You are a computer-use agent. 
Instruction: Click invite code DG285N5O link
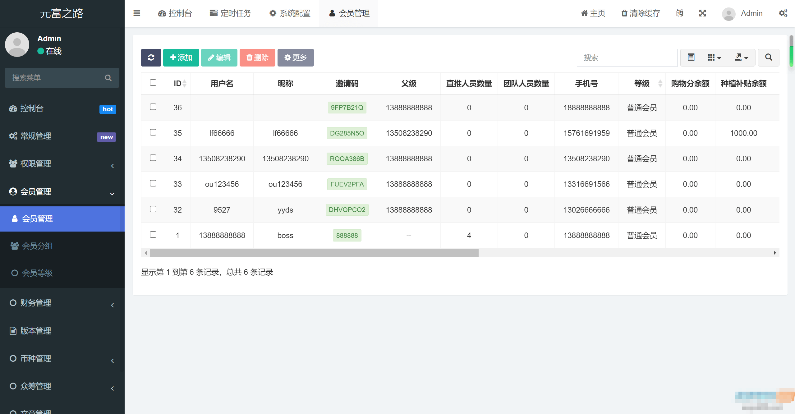point(347,133)
